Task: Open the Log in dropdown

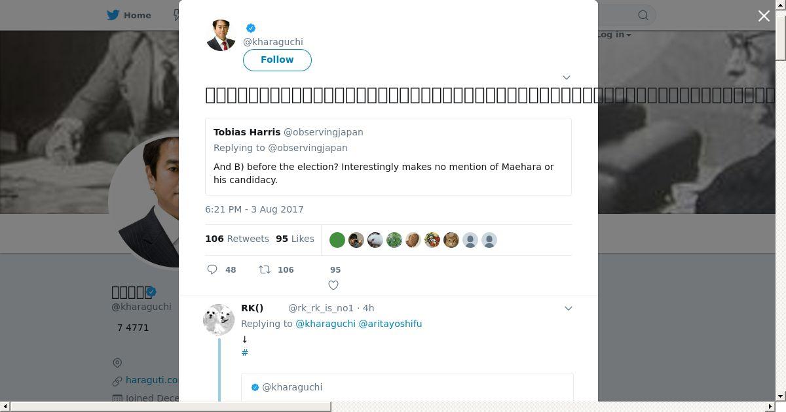Action: [614, 35]
